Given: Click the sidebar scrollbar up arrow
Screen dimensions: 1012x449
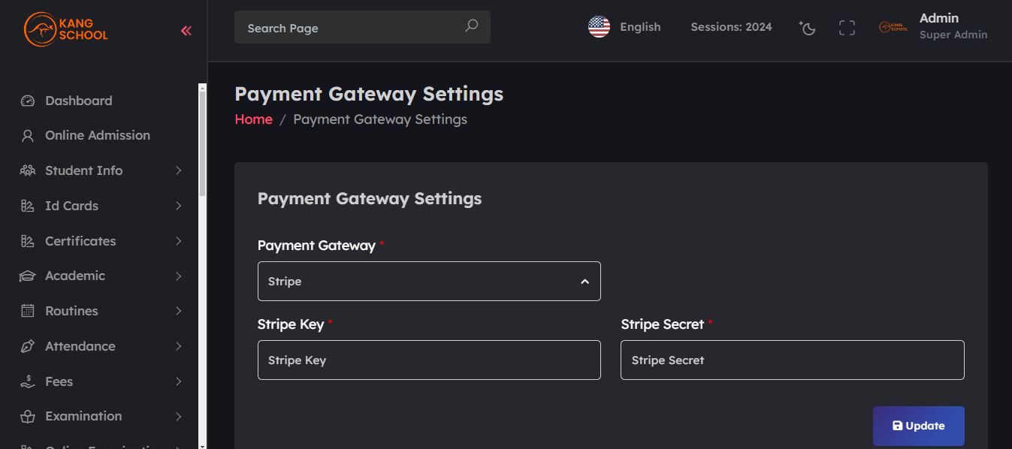Looking at the screenshot, I should 202,88.
